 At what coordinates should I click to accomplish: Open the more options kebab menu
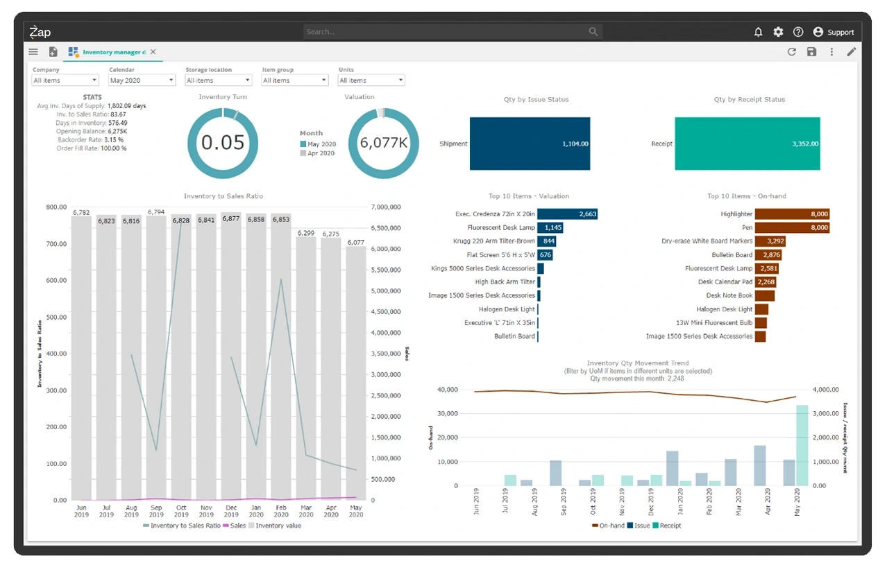(x=831, y=52)
